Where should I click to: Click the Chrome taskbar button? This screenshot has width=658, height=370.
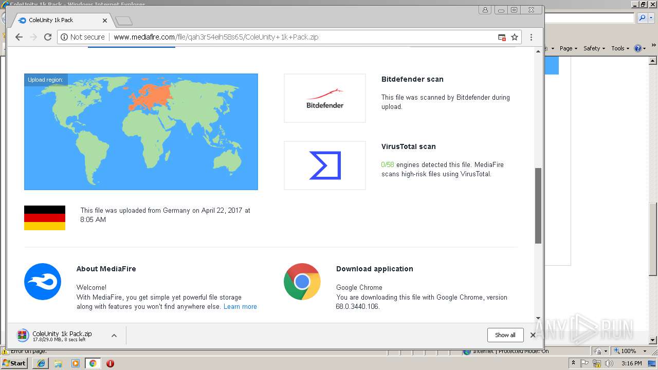(93, 363)
